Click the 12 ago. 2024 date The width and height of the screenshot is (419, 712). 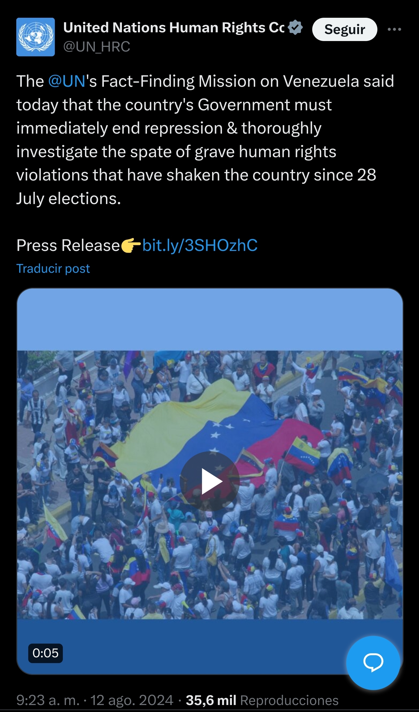click(132, 700)
